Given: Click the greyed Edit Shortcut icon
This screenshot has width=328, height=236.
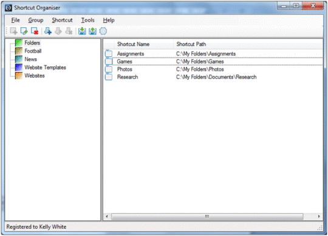Looking at the screenshot, I should coord(58,31).
